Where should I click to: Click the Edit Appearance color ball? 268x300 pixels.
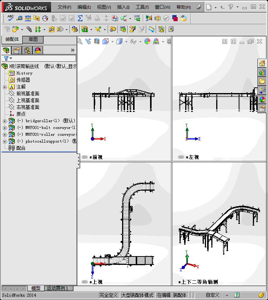point(147,41)
